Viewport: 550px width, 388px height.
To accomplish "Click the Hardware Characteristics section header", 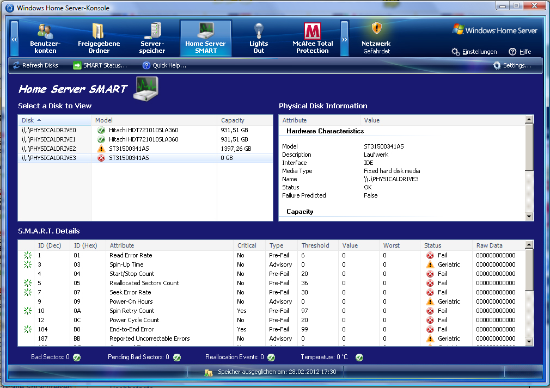I will 325,131.
